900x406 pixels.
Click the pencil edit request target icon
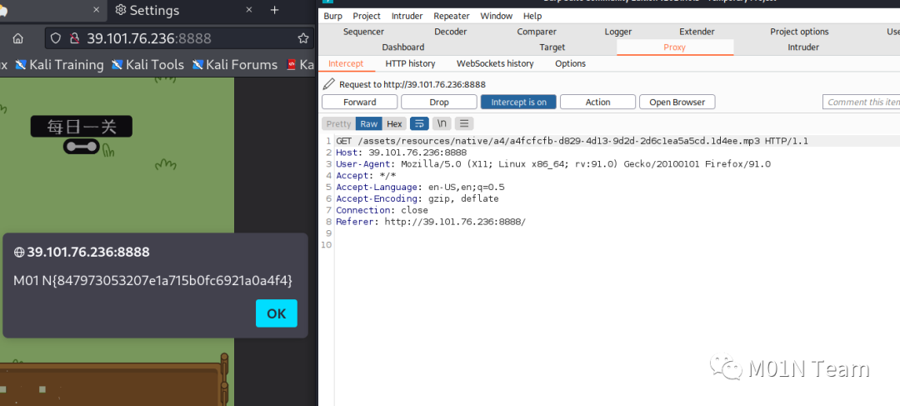pyautogui.click(x=329, y=84)
